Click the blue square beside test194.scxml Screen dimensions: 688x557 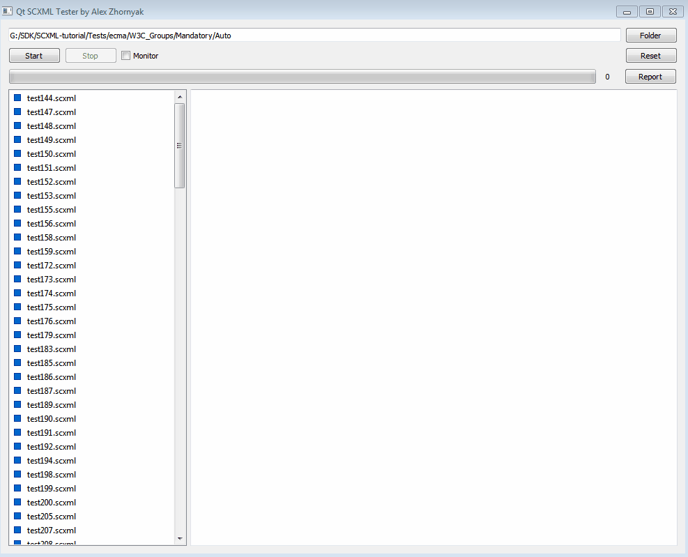[x=17, y=461]
